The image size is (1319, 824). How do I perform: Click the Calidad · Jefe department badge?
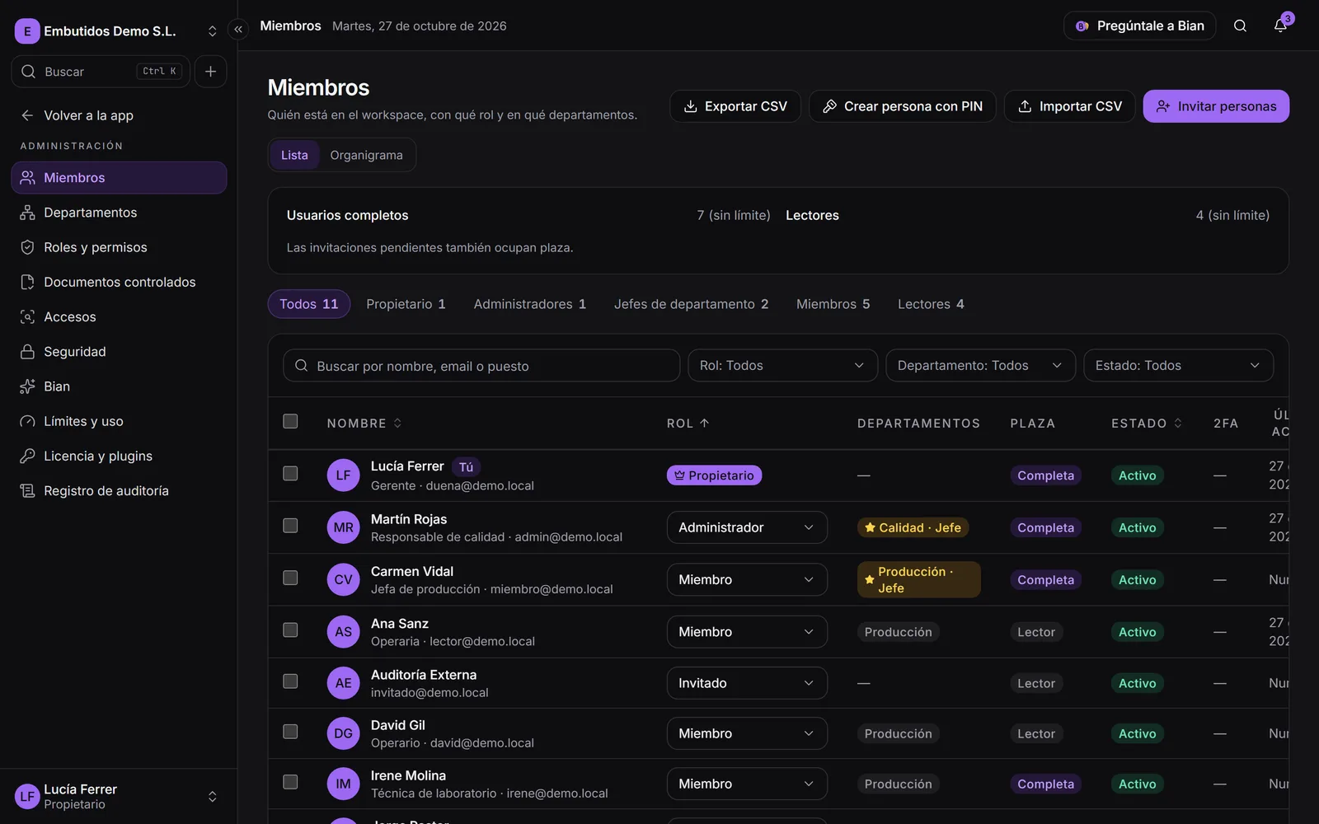[913, 527]
